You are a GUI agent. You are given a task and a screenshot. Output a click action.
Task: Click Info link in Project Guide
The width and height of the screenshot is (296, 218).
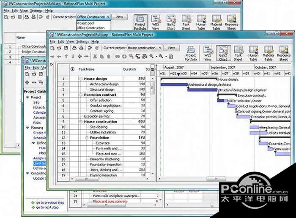(x=36, y=102)
